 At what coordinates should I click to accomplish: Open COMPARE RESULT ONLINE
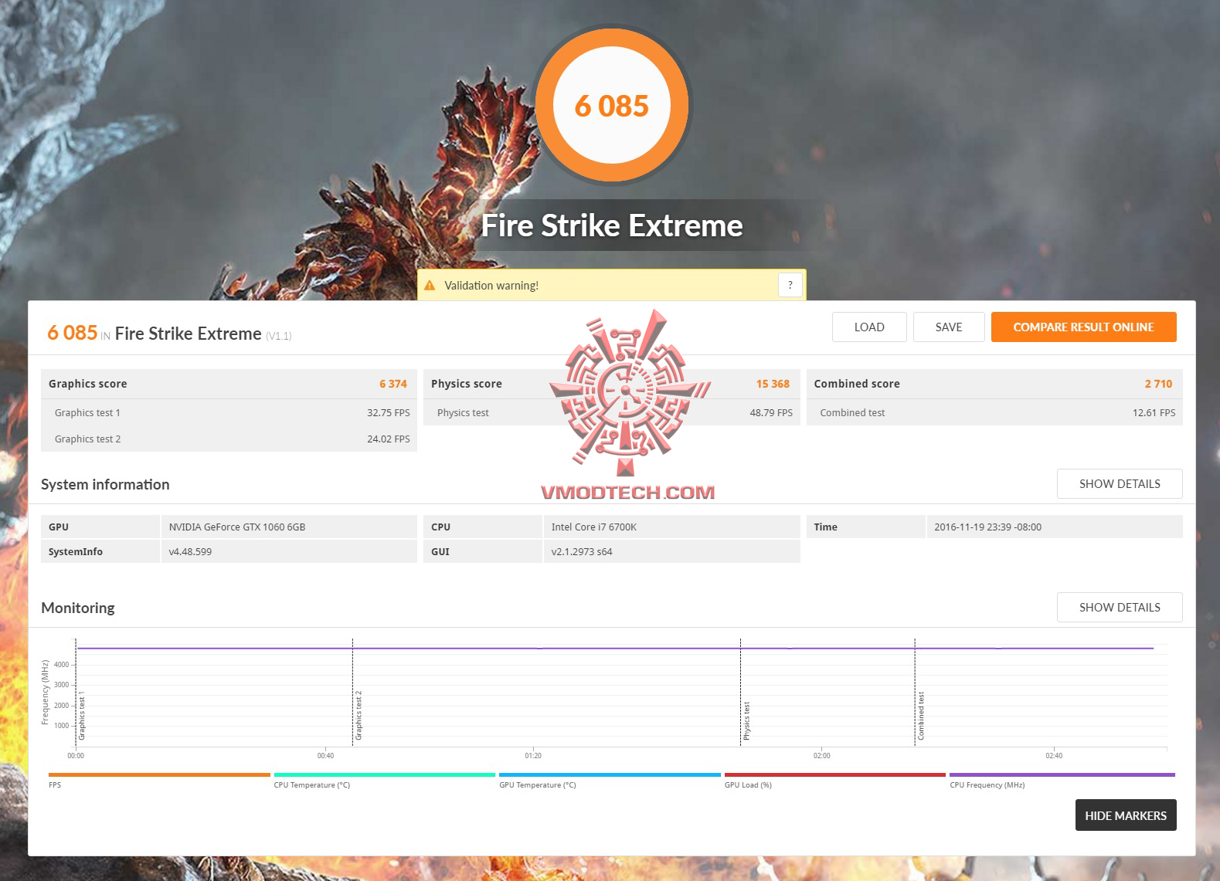pos(1083,327)
